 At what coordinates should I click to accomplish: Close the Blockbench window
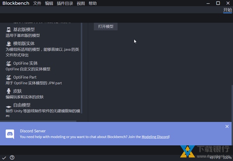point(228,3)
